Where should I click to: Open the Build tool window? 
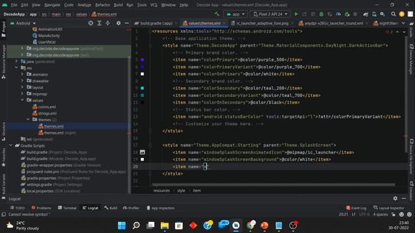[111, 208]
